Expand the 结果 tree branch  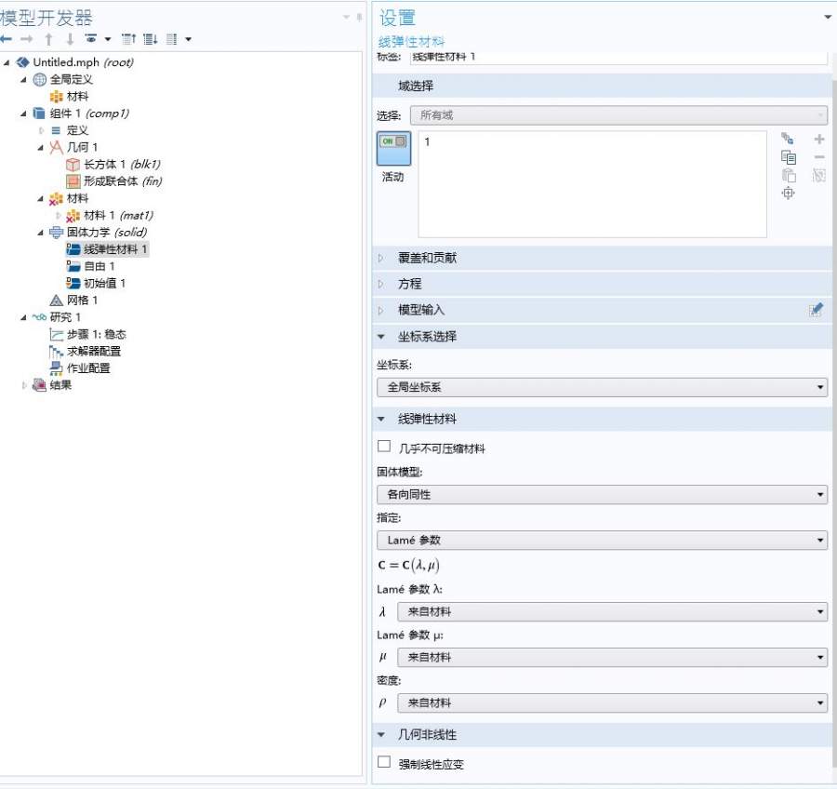click(x=24, y=385)
